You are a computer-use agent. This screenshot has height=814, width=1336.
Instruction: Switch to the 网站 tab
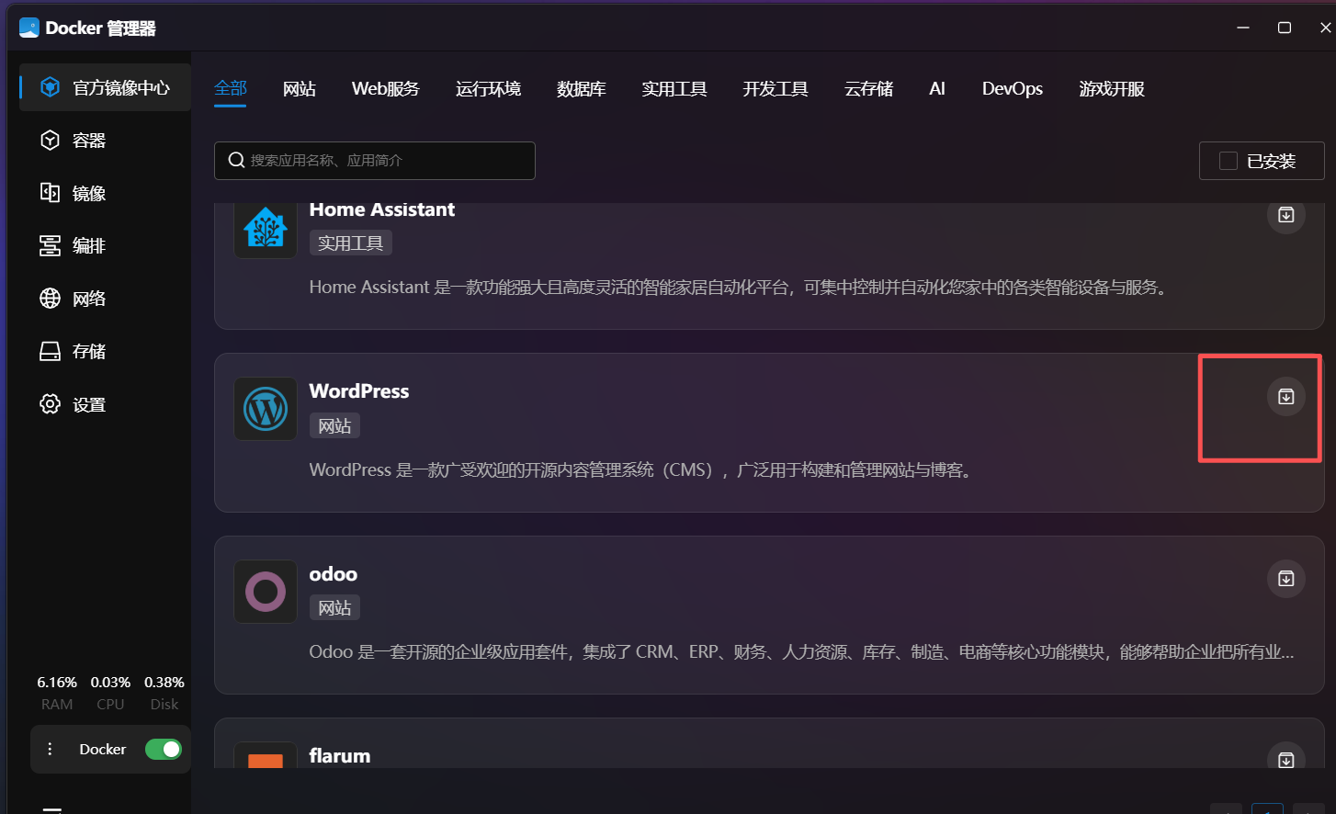pyautogui.click(x=300, y=88)
